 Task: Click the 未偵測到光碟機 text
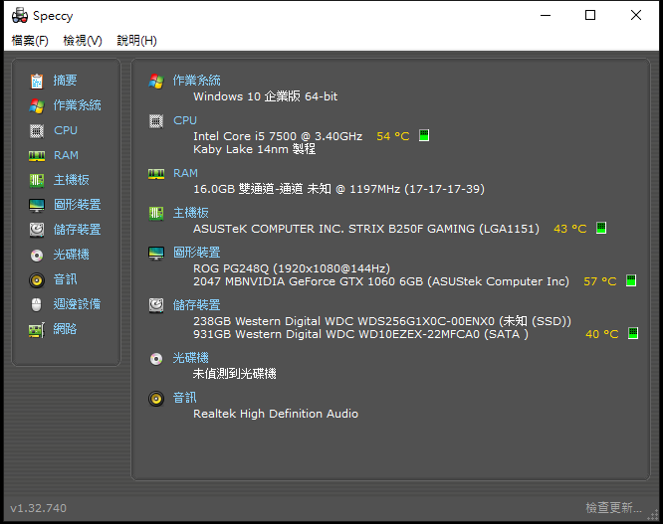235,374
